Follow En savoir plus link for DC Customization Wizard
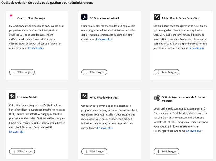Image resolution: width=216 pixels, height=161 pixels. (104, 39)
